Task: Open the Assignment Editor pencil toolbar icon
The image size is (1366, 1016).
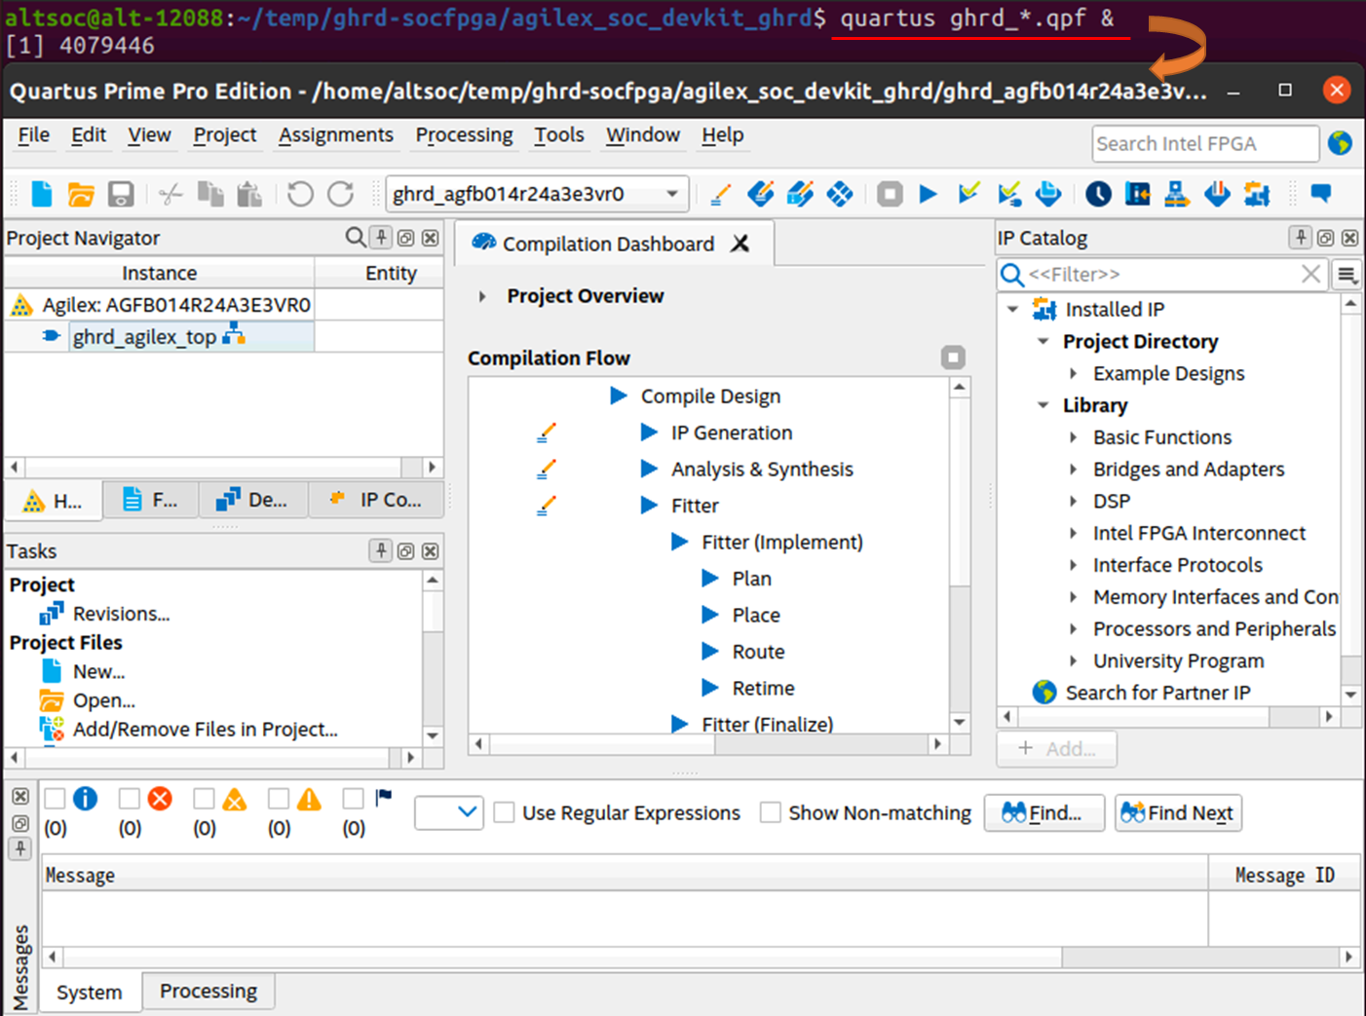Action: [721, 194]
